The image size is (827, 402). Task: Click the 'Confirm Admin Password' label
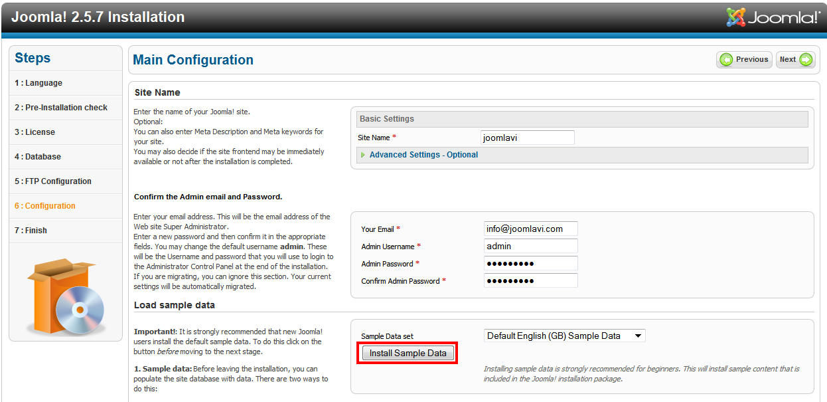click(400, 281)
